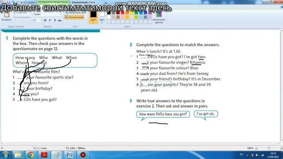The width and height of the screenshot is (283, 159).
Task: Pick the yellow palette swatch in the top row
Action: (132, 13)
